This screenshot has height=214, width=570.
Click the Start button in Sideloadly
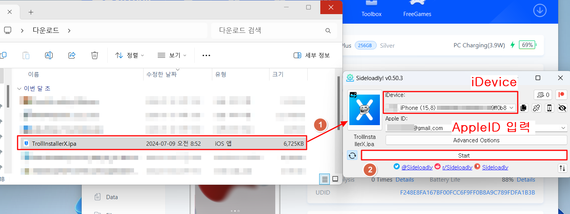[464, 155]
